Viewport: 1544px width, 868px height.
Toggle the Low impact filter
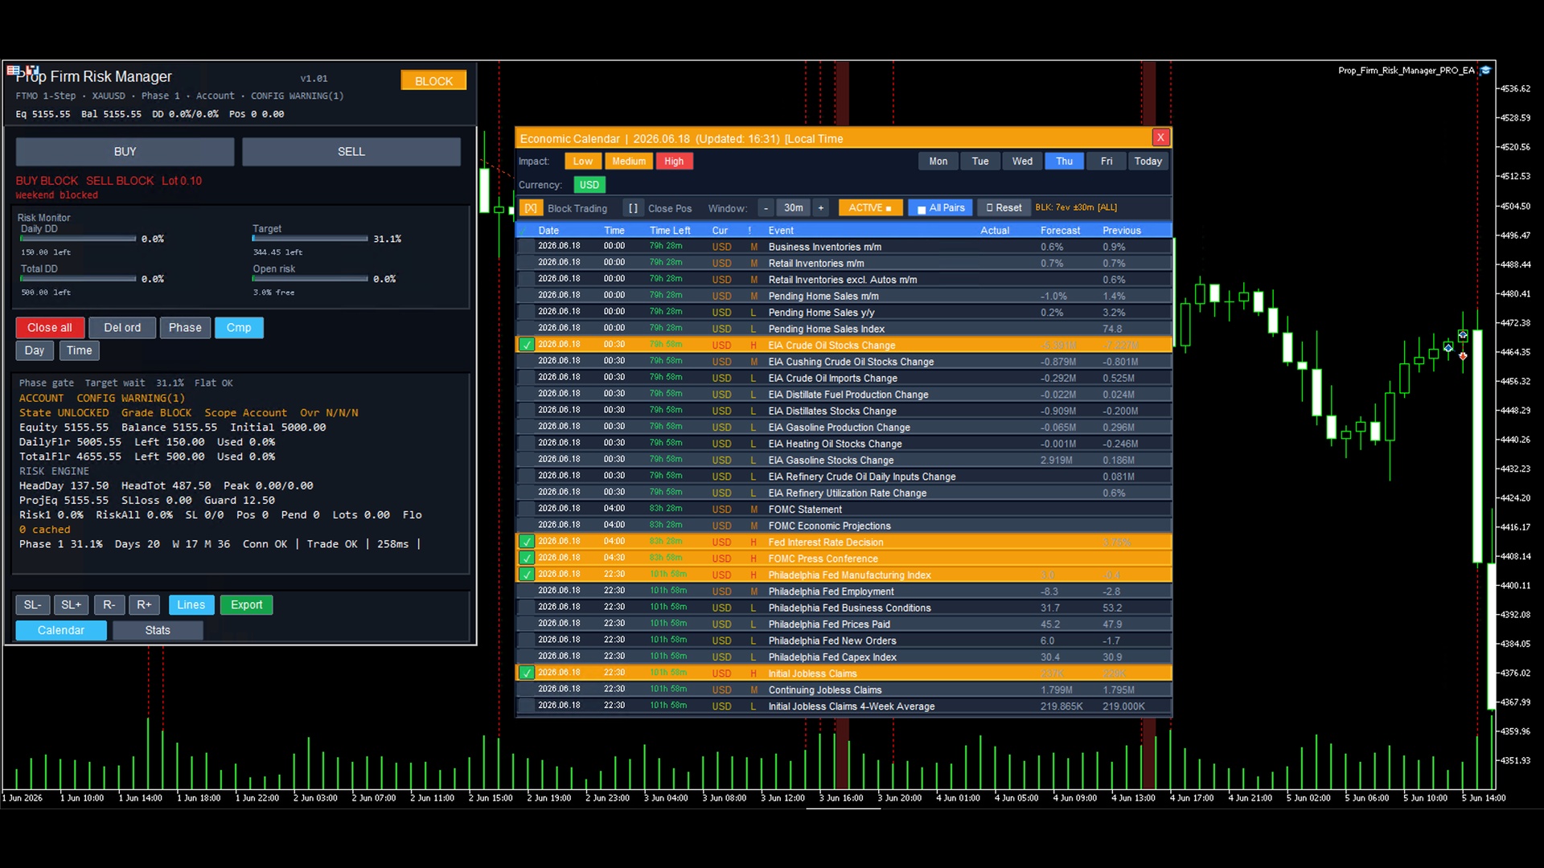(x=583, y=162)
